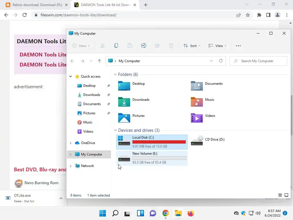Open Windows Start menu

pyautogui.click(x=102, y=213)
